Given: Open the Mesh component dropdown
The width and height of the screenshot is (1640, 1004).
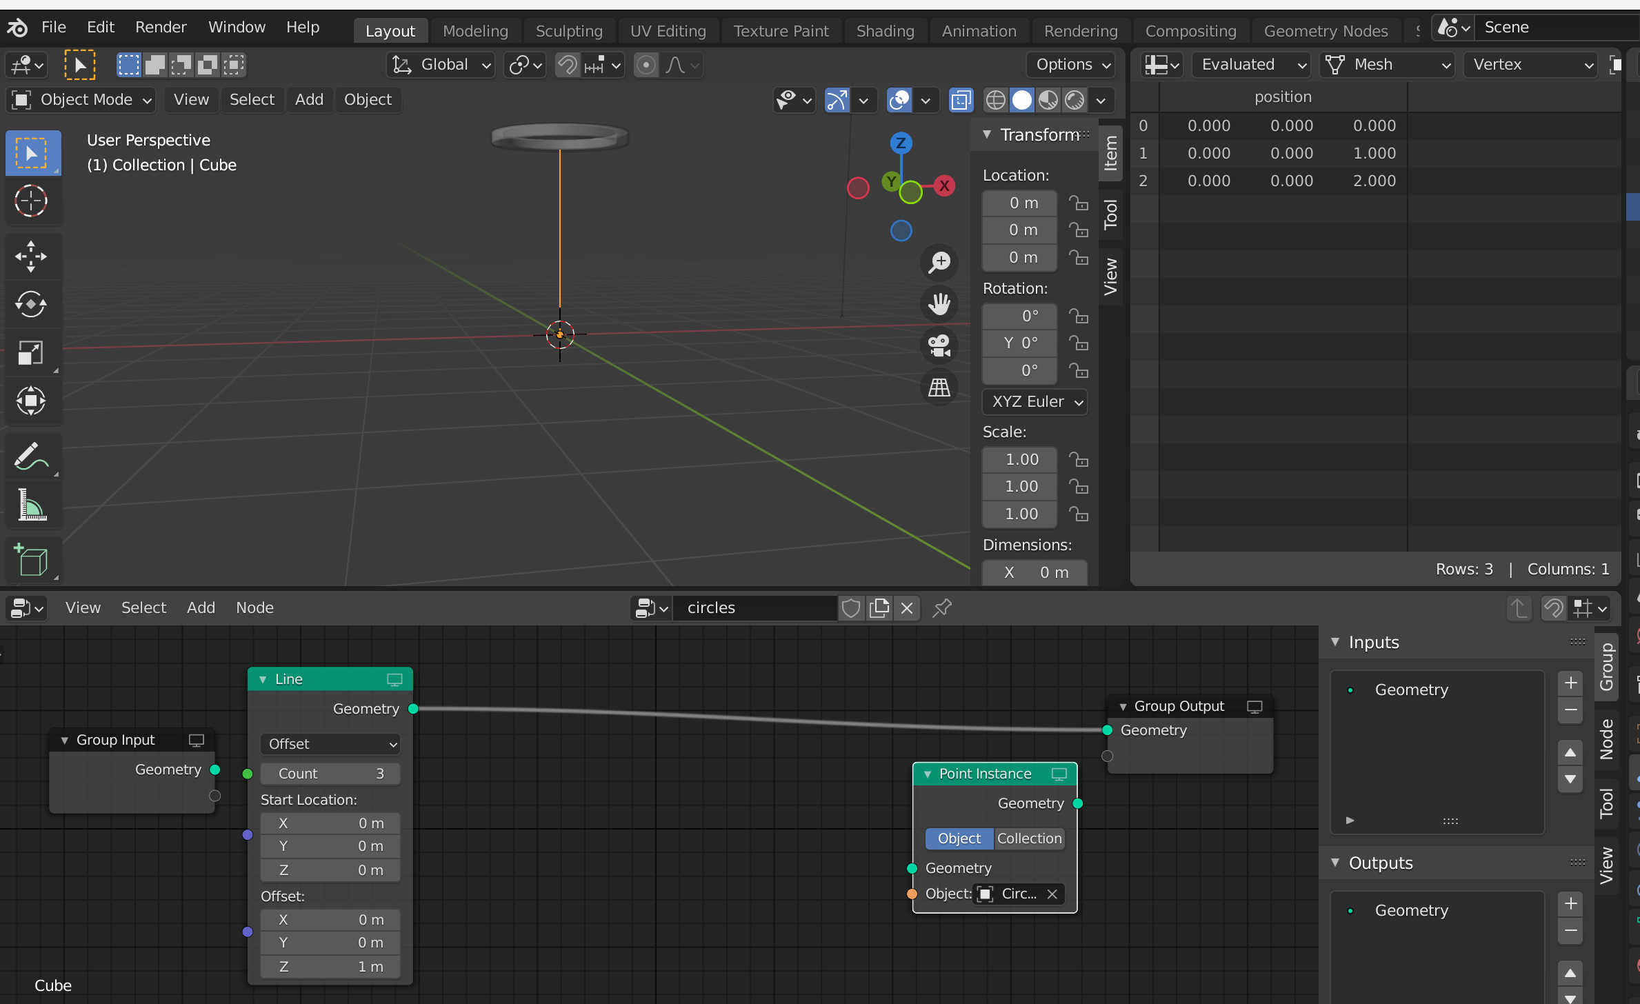Looking at the screenshot, I should tap(1387, 66).
